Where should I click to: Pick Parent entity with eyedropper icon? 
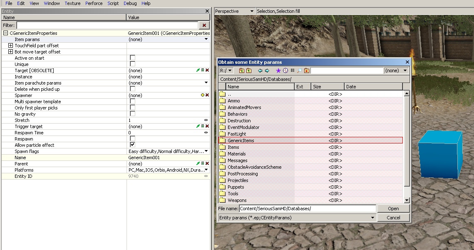(198, 163)
